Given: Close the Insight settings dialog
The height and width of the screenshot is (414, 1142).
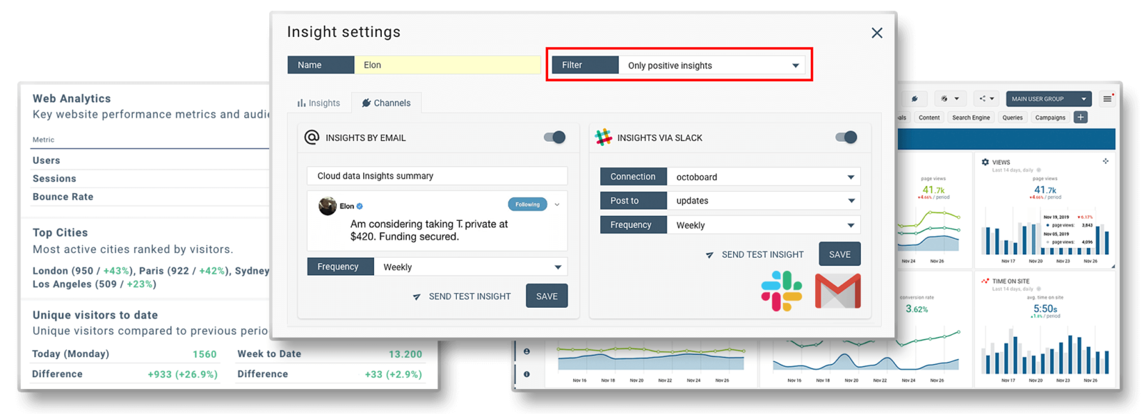Looking at the screenshot, I should [x=876, y=33].
